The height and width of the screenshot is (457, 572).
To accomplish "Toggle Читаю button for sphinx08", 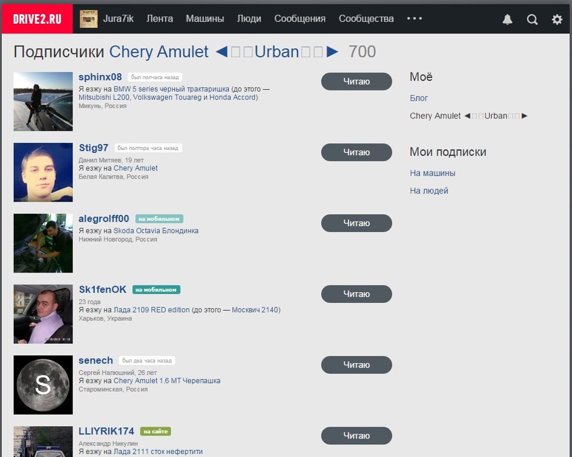I will click(x=356, y=82).
